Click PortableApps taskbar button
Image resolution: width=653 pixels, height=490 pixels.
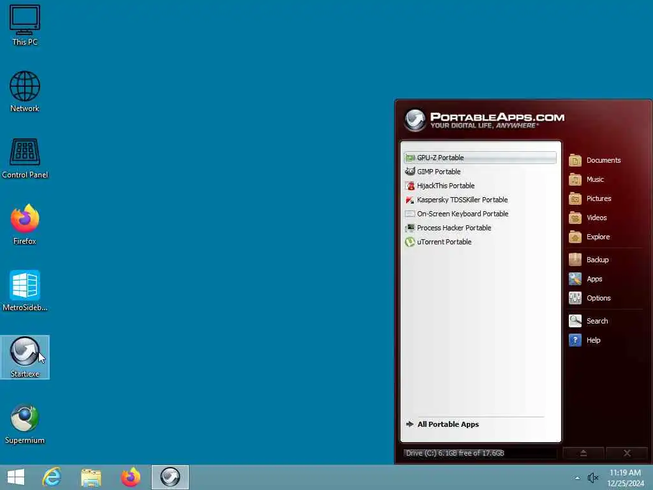tap(170, 477)
